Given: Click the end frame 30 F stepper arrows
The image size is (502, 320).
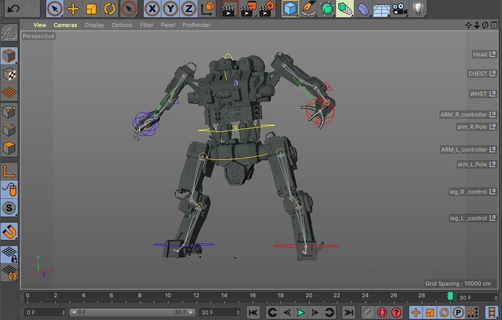Looking at the screenshot, I should [x=238, y=312].
